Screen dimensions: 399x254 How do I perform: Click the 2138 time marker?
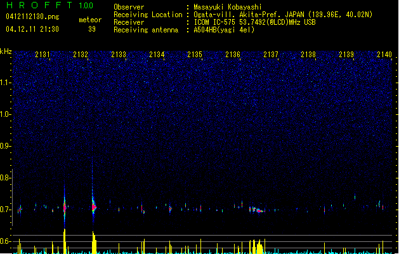click(308, 54)
